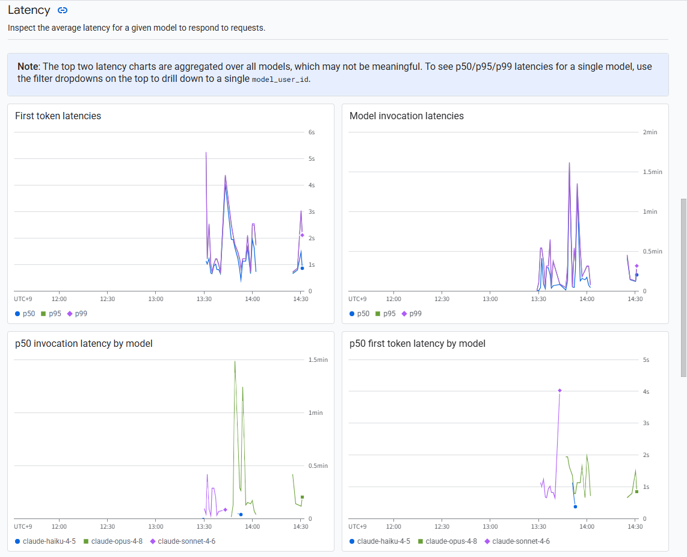Copy the Latency section anchor link icon

(63, 10)
